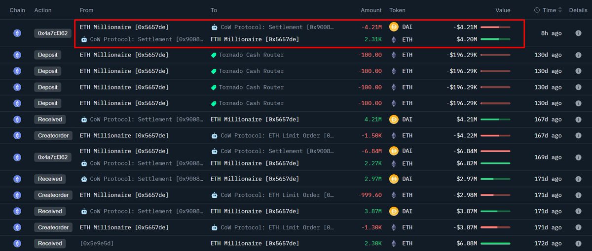This screenshot has width=592, height=251.
Task: Select the Action column header
Action: tap(42, 10)
